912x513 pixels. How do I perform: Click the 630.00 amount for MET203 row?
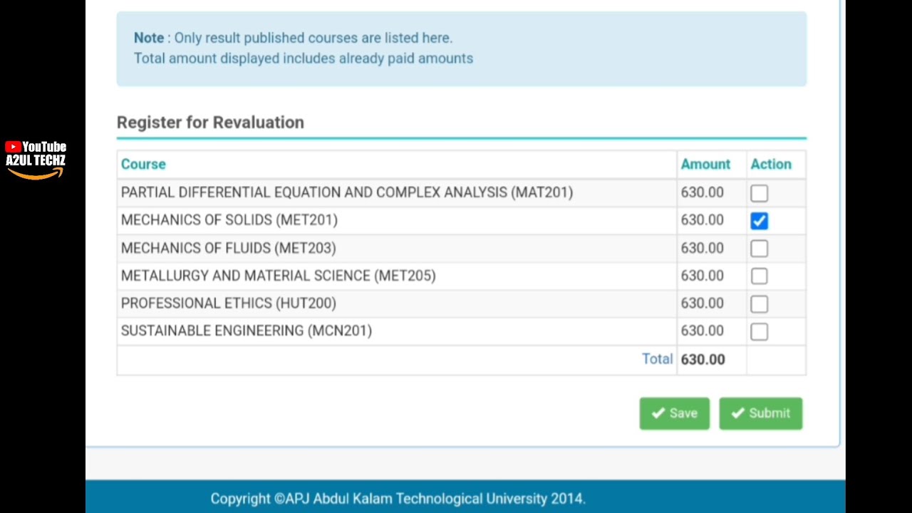(x=702, y=248)
